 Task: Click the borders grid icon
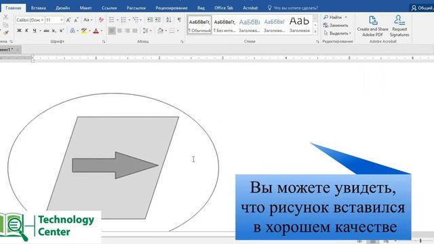(x=172, y=30)
